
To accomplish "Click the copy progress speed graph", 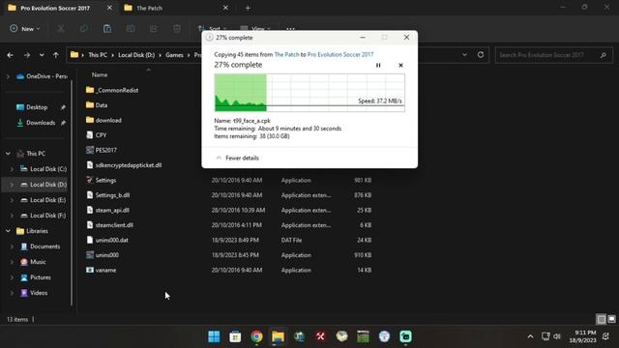I will click(x=309, y=93).
